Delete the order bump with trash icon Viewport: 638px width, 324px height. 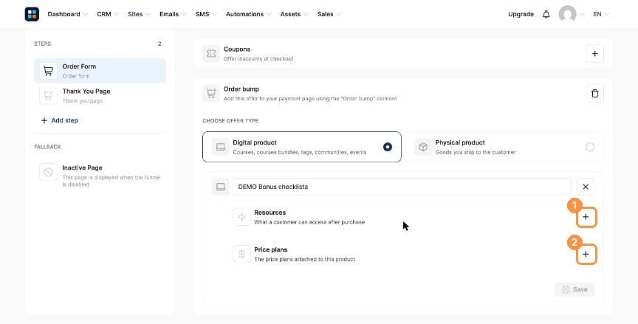[x=595, y=94]
